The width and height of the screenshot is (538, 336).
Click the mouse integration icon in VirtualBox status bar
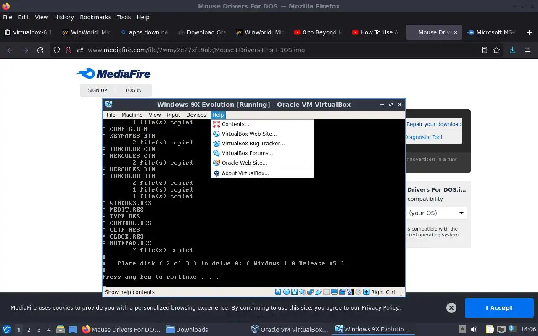[358, 292]
